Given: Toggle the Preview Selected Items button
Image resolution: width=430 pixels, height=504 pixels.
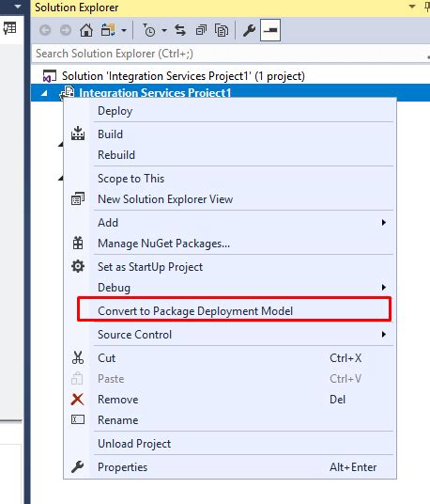Looking at the screenshot, I should click(270, 30).
